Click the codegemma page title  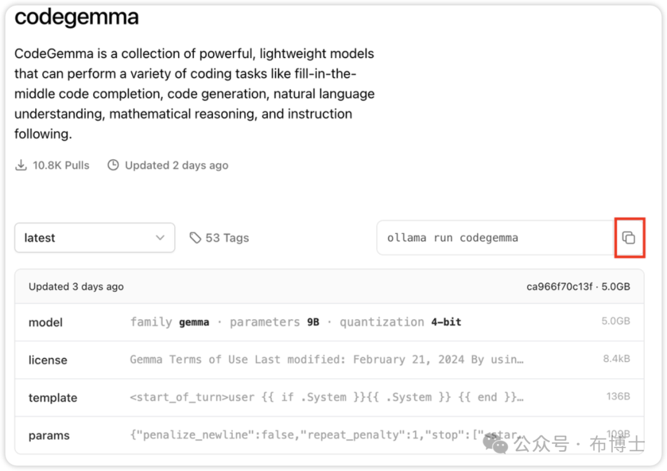coord(77,17)
